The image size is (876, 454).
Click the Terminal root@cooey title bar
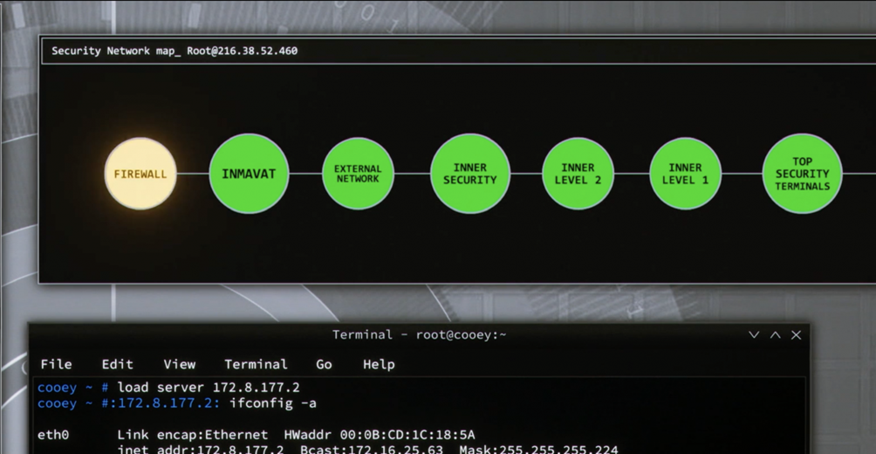(419, 335)
